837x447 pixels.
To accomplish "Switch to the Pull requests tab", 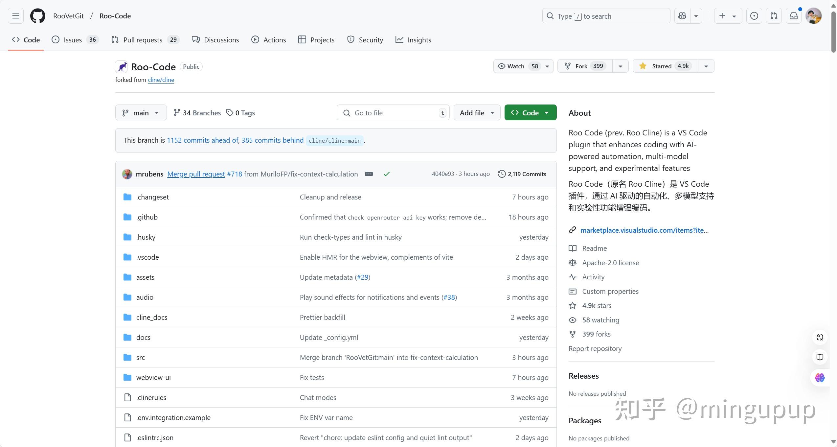I will pyautogui.click(x=142, y=40).
